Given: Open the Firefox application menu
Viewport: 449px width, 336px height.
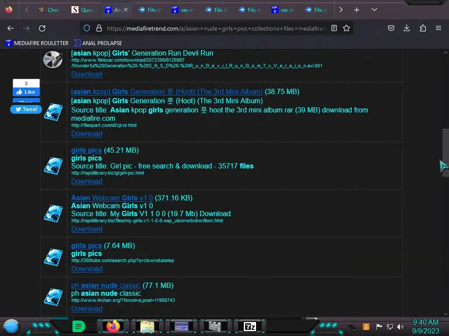Looking at the screenshot, I should [438, 28].
